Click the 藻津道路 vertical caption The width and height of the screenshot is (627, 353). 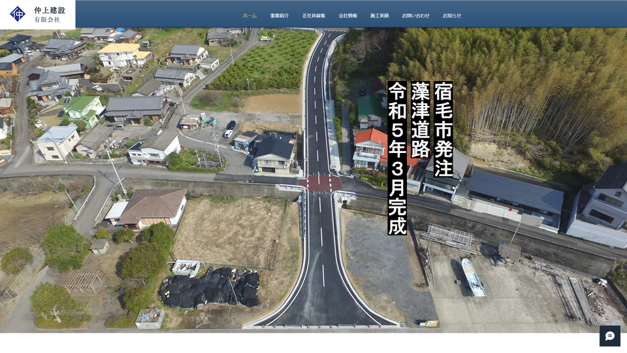[421, 120]
